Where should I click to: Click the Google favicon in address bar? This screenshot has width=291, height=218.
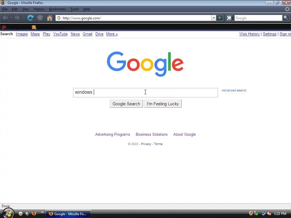click(59, 18)
